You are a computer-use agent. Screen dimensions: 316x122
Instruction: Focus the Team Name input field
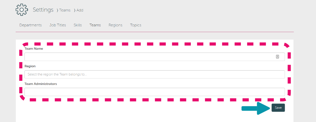[155, 57]
